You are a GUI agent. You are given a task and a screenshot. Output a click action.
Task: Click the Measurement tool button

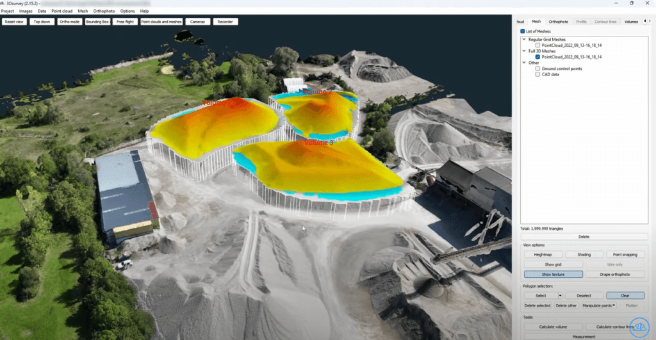click(584, 337)
